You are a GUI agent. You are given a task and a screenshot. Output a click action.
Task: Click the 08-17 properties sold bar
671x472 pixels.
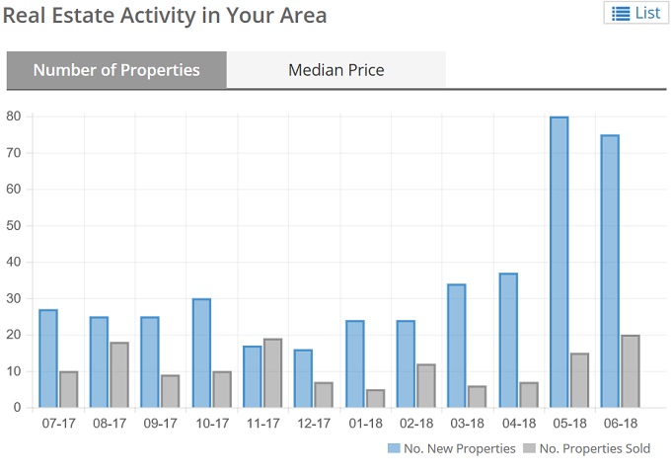[119, 374]
